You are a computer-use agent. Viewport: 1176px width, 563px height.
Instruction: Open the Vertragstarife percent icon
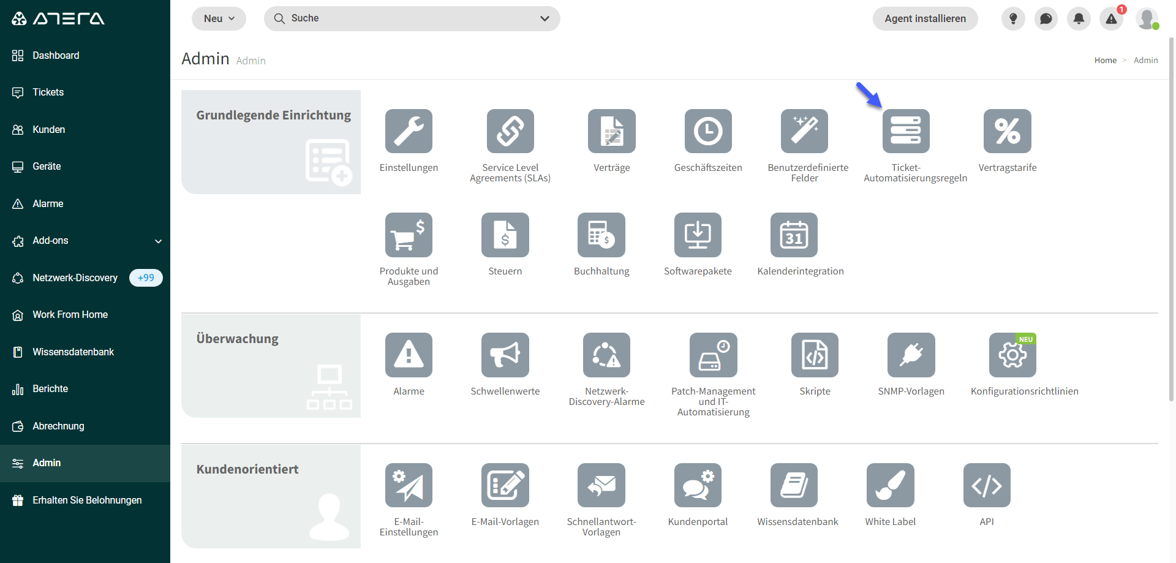[x=1008, y=131]
